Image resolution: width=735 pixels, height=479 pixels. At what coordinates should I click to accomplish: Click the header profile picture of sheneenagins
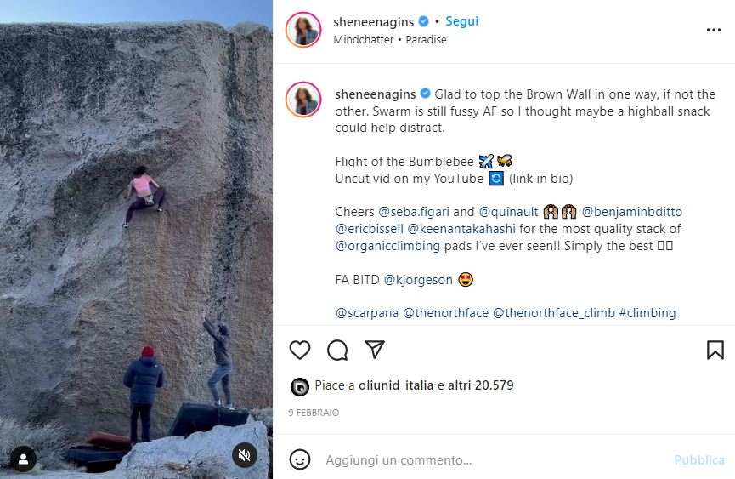point(303,30)
